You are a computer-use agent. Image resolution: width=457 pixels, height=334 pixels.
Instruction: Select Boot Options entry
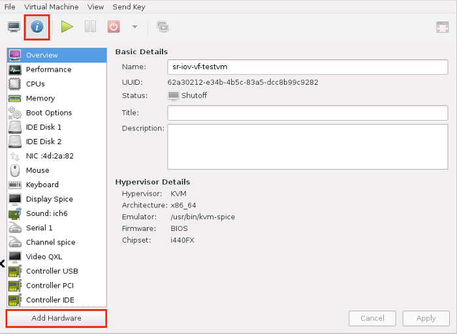pyautogui.click(x=57, y=113)
